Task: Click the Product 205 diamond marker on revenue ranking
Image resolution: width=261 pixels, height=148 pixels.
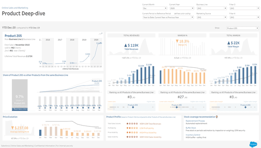Action: click(x=133, y=107)
